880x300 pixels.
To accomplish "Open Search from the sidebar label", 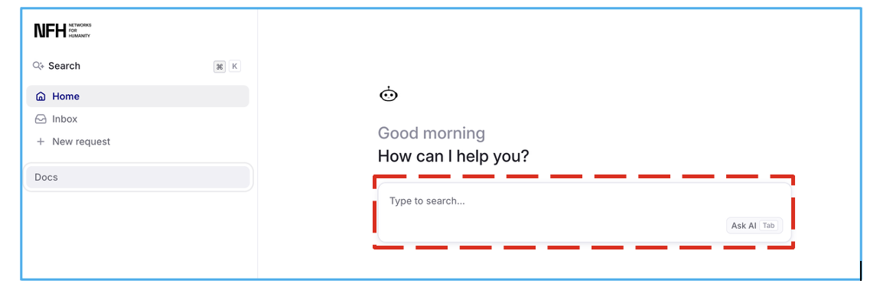I will pyautogui.click(x=64, y=66).
